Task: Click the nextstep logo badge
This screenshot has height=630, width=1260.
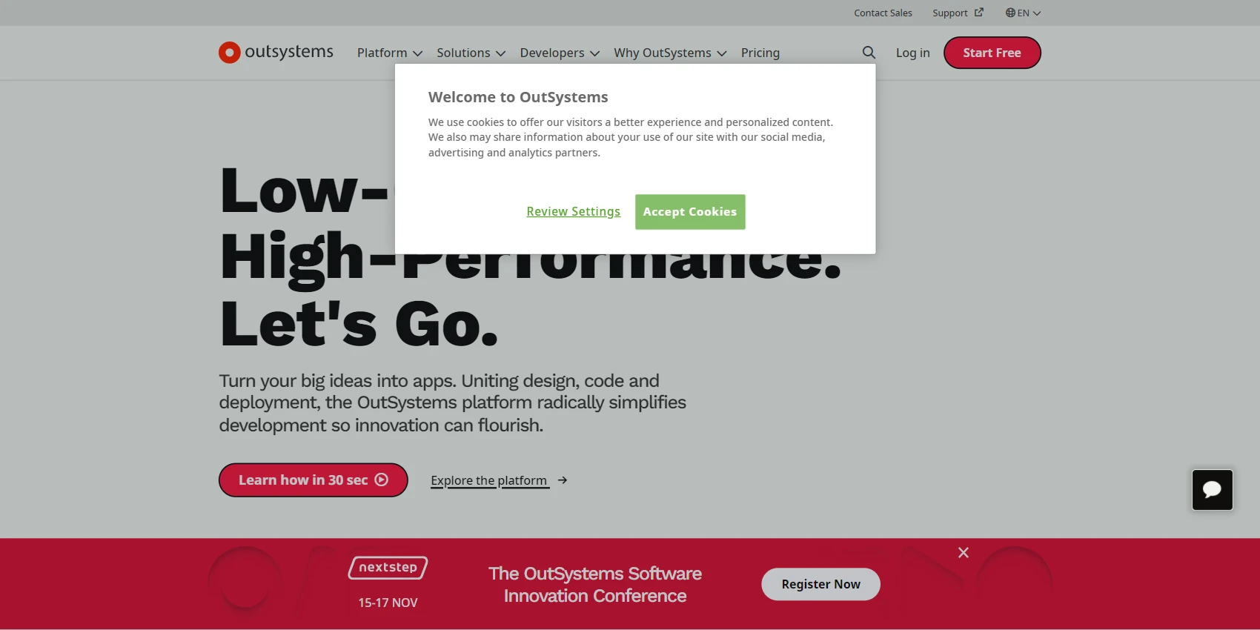Action: pos(388,568)
